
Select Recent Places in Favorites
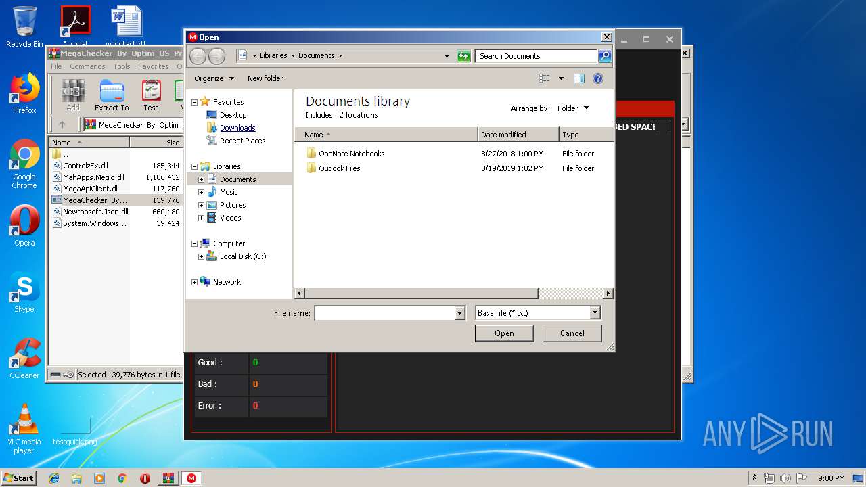tap(242, 141)
